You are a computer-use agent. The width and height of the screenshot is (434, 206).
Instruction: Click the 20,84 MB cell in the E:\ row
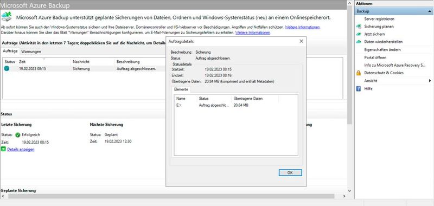tap(241, 105)
